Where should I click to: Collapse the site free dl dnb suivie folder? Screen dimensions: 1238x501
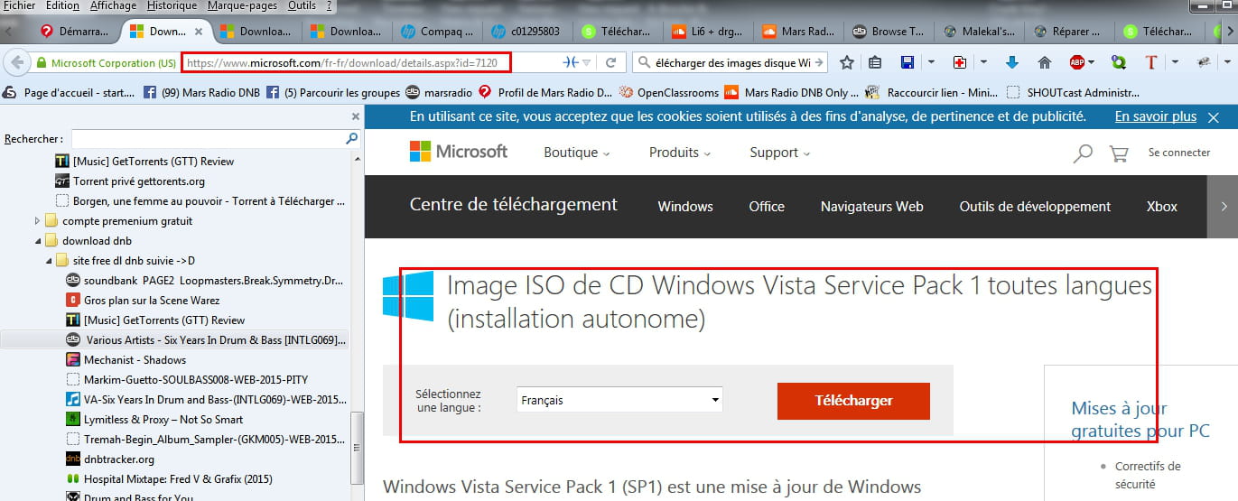click(x=49, y=261)
